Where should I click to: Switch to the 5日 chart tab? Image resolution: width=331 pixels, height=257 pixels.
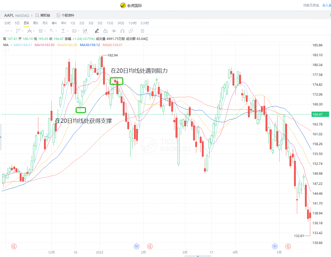pyautogui.click(x=17, y=23)
